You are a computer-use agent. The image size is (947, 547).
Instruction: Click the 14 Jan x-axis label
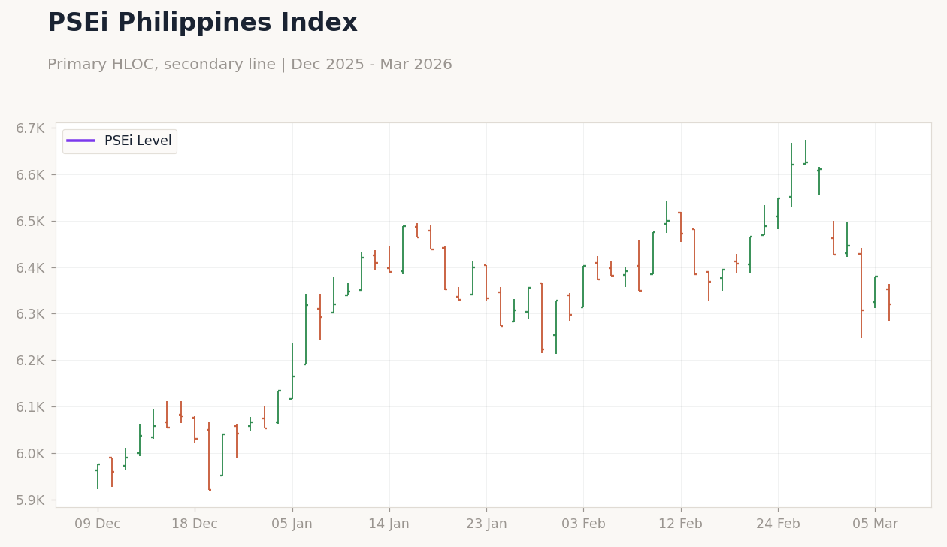click(x=389, y=524)
